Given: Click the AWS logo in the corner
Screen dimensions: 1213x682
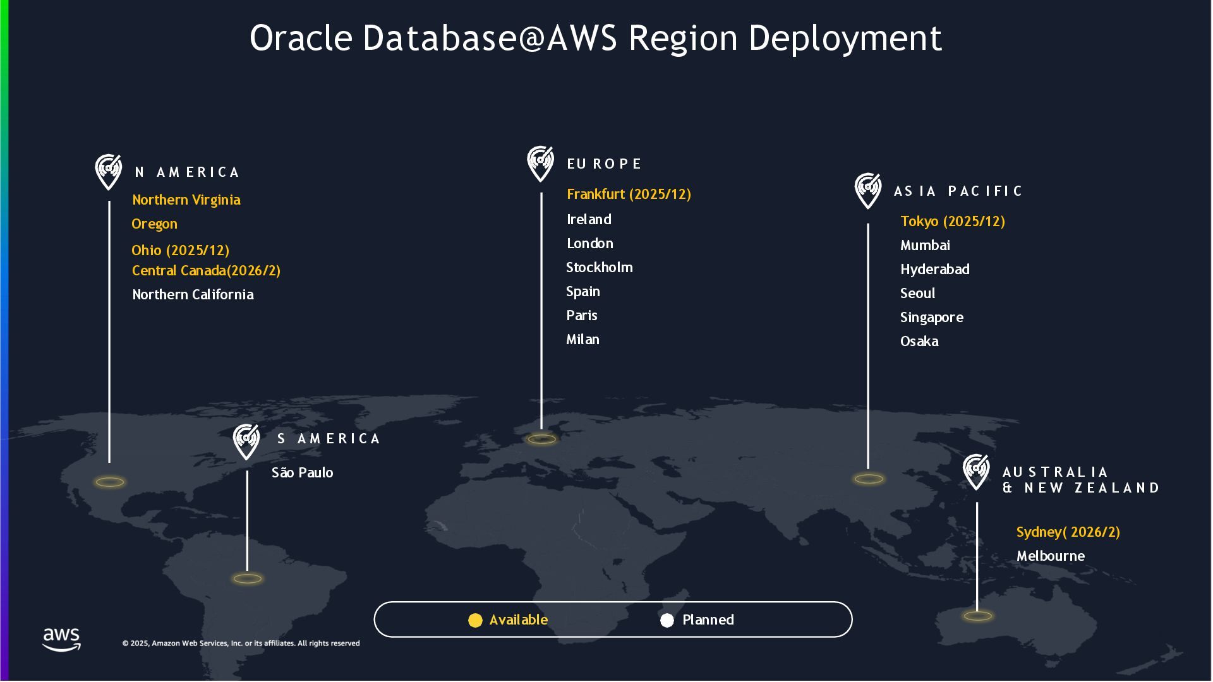Looking at the screenshot, I should (61, 639).
